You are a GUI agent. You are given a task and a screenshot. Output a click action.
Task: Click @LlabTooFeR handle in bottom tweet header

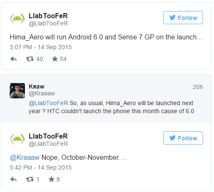[x=49, y=144]
